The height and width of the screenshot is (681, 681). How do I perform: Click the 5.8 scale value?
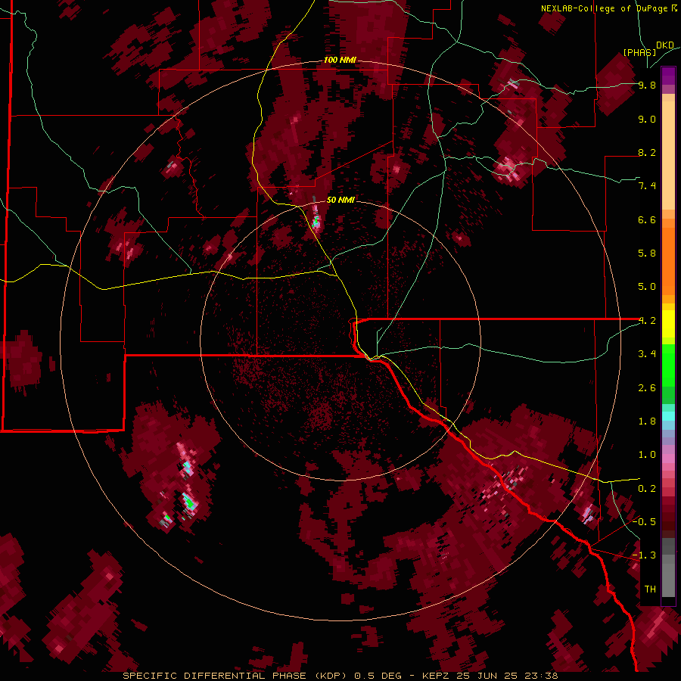pos(647,253)
